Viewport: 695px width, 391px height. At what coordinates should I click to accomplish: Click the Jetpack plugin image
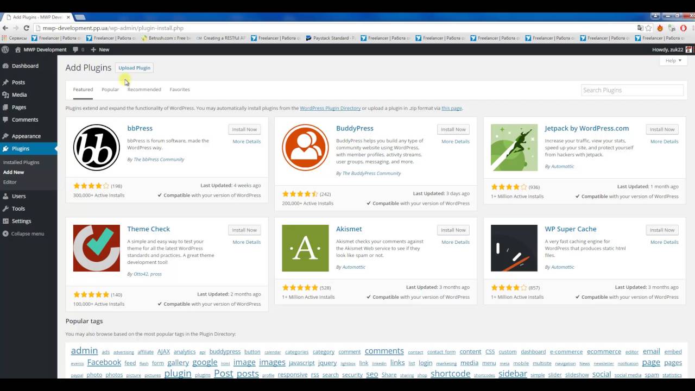[514, 147]
